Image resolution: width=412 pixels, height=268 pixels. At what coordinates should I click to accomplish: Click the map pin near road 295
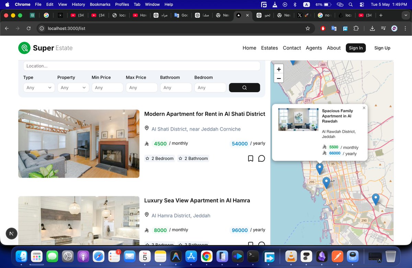[326, 182]
